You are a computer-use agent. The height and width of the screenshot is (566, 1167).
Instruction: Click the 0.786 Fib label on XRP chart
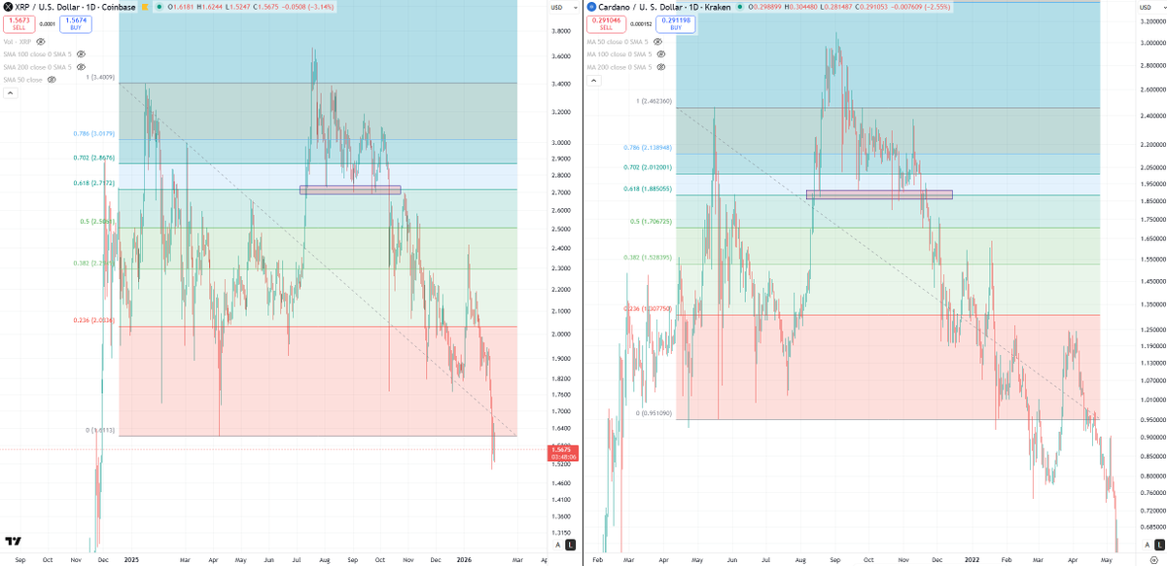pos(95,134)
